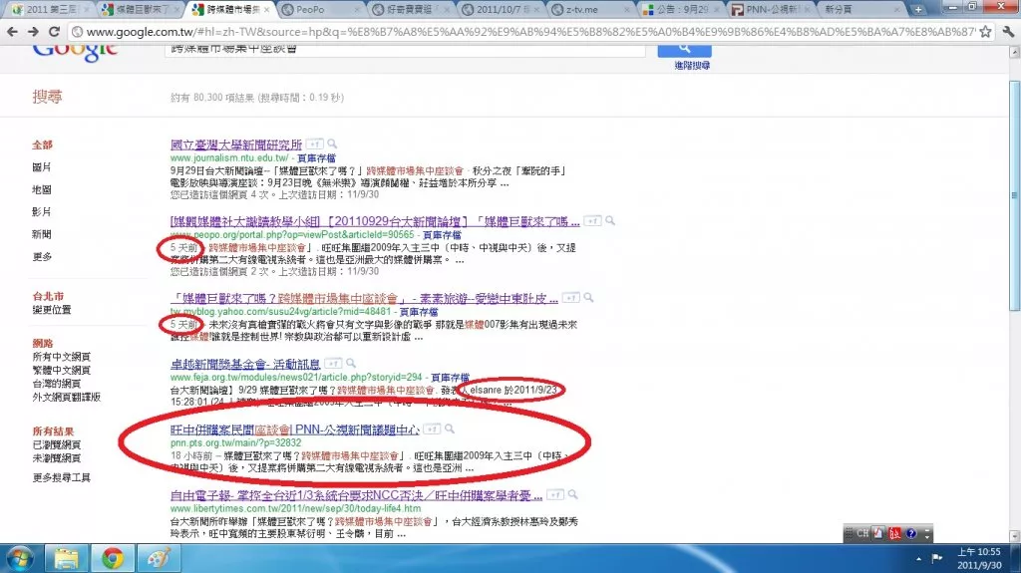Click +1 beside 卓越新聞獎基金會 result
Viewport: 1021px width, 573px height.
coord(333,364)
